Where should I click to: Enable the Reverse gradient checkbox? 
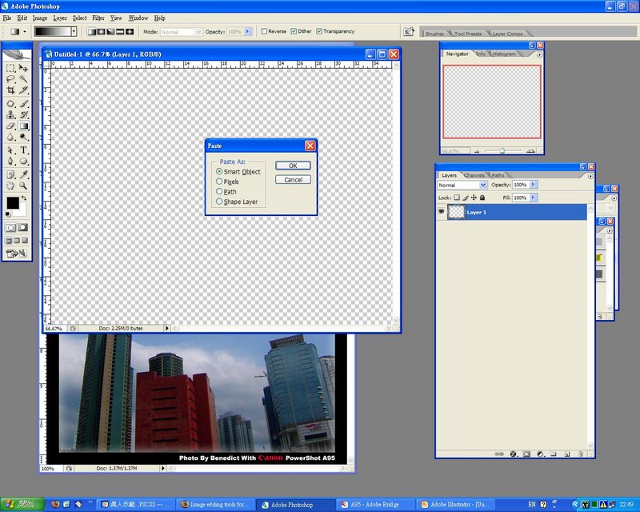point(265,31)
